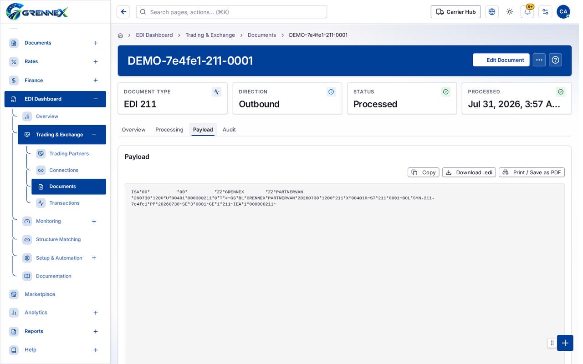
Task: Click the home breadcrumb icon
Action: click(x=120, y=35)
